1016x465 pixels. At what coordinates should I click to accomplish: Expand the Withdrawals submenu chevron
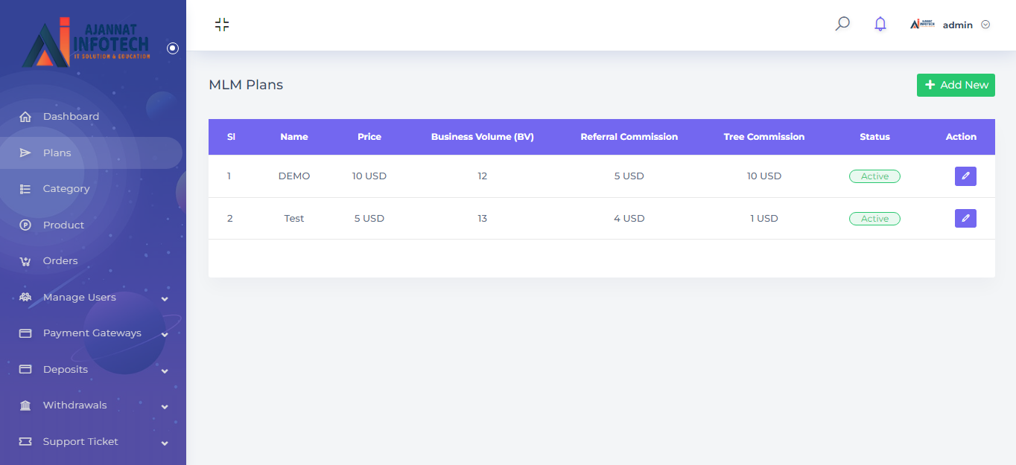[165, 406]
